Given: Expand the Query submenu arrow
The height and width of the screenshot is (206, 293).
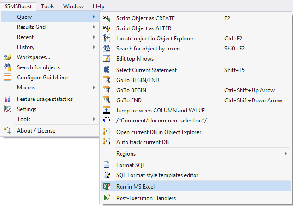Looking at the screenshot, I should click(x=94, y=17).
